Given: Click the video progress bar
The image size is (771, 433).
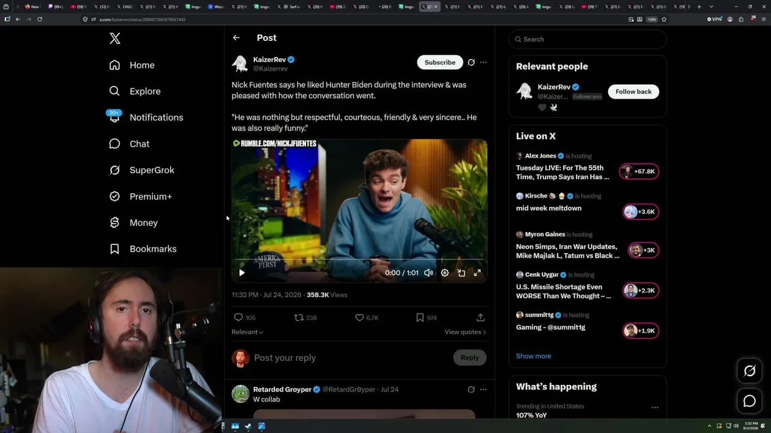Looking at the screenshot, I should click(360, 260).
